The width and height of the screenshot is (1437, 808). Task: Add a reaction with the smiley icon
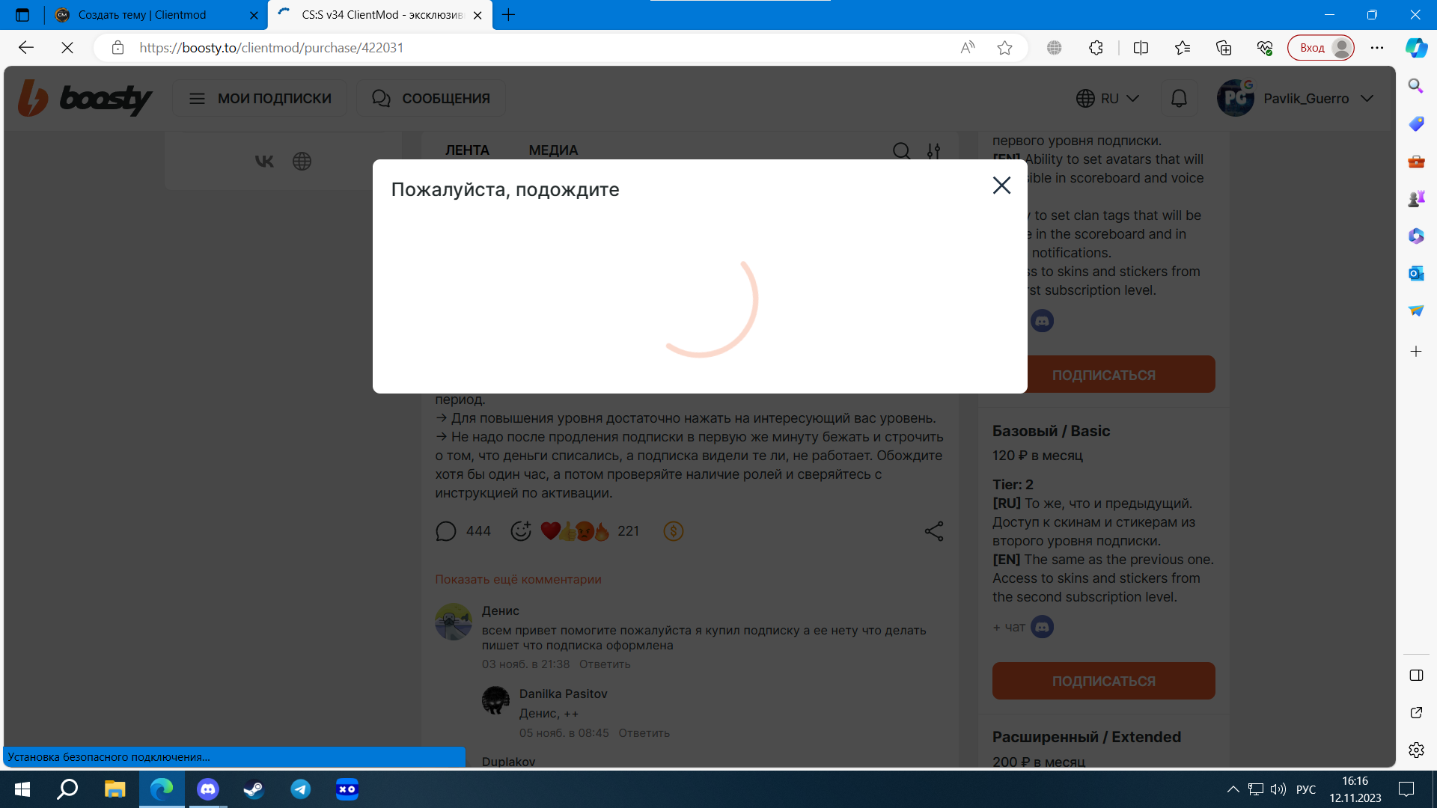click(521, 531)
